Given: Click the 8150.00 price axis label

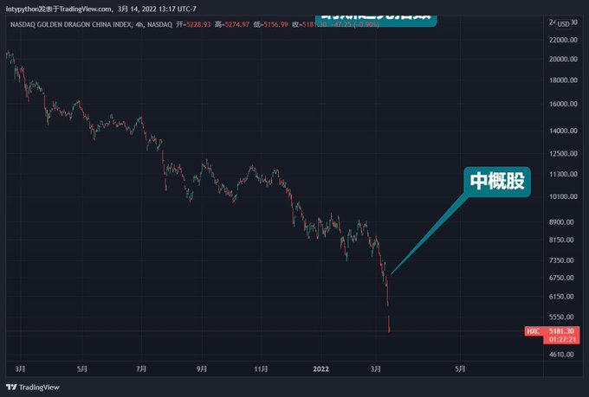Looking at the screenshot, I should click(x=561, y=240).
